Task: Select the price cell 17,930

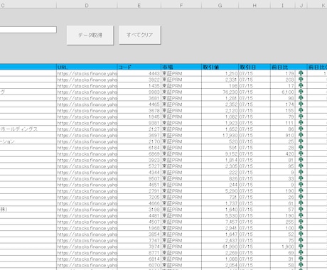Action: pos(220,135)
